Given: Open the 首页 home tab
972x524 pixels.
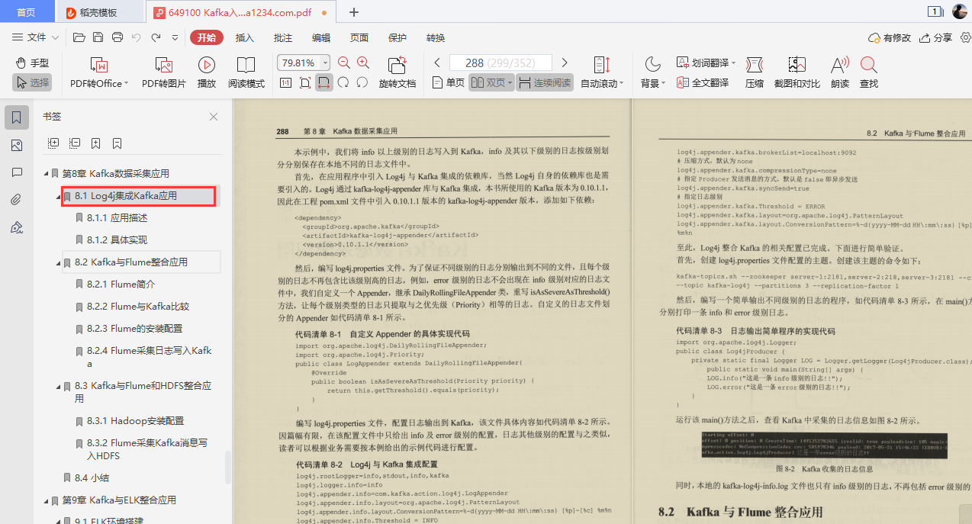Looking at the screenshot, I should coord(27,11).
